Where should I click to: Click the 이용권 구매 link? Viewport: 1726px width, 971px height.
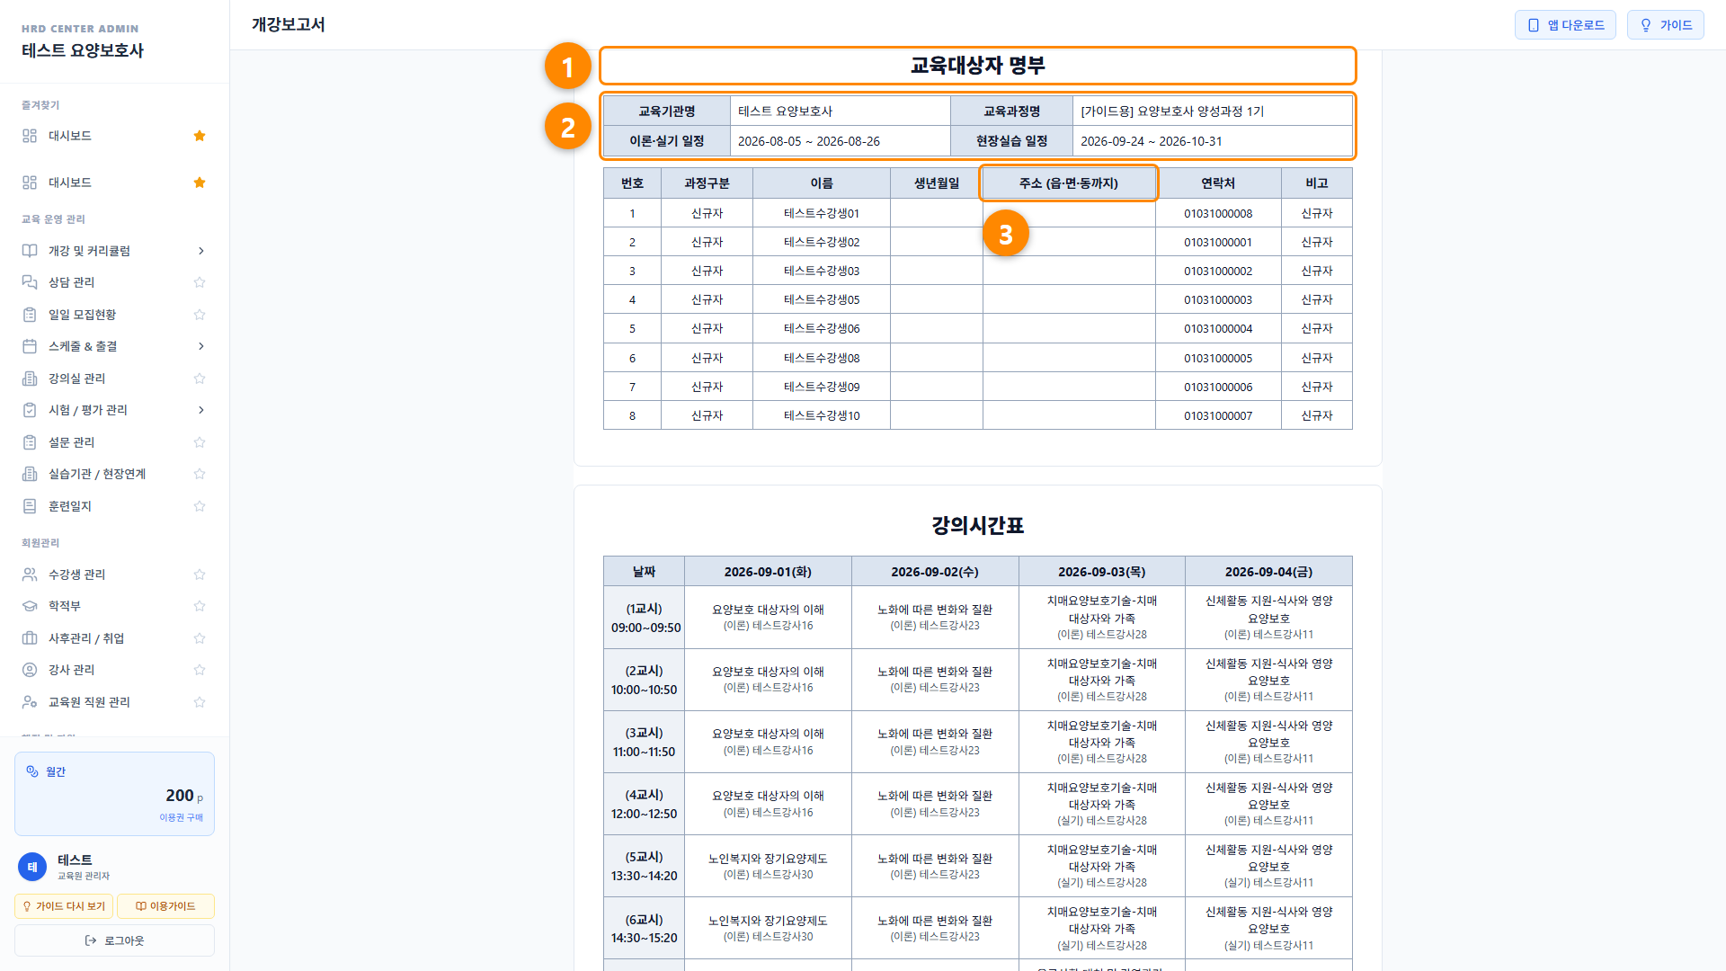(181, 817)
